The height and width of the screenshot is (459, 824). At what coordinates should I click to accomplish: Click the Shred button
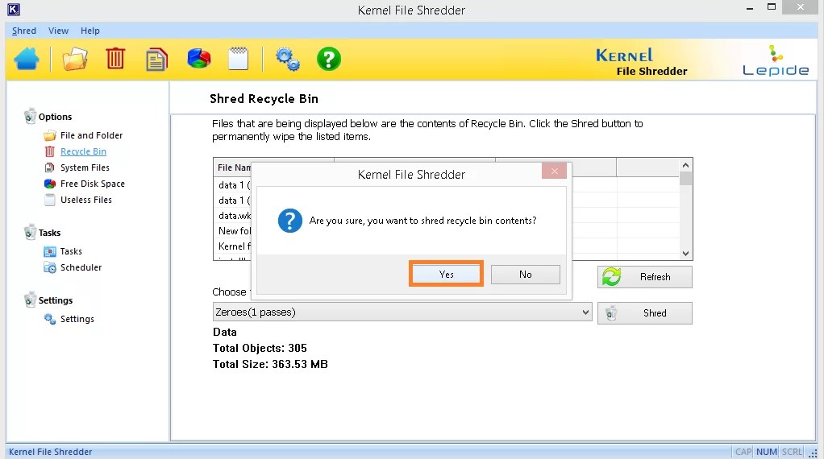645,313
